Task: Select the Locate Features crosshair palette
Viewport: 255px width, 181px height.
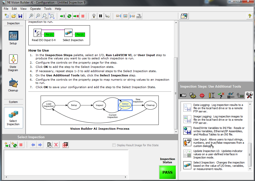Action: click(x=202, y=95)
